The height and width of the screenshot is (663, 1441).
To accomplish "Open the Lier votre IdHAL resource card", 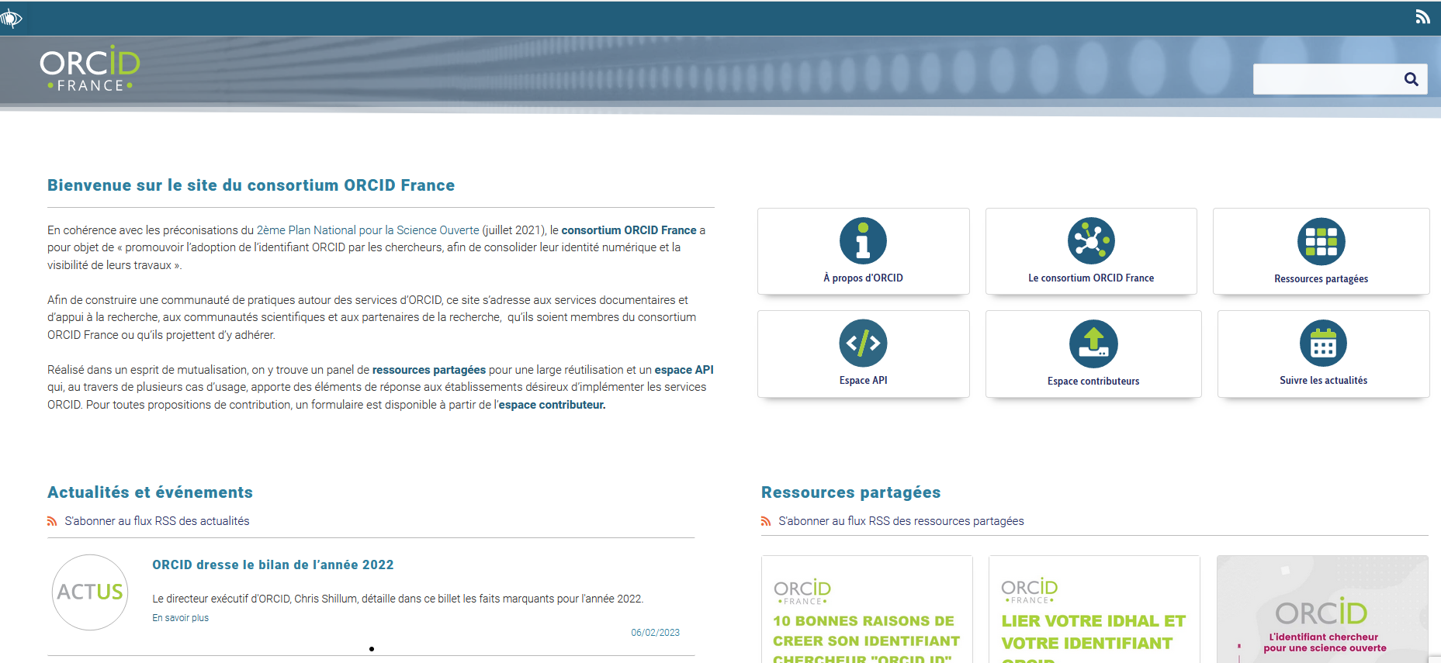I will [1094, 609].
